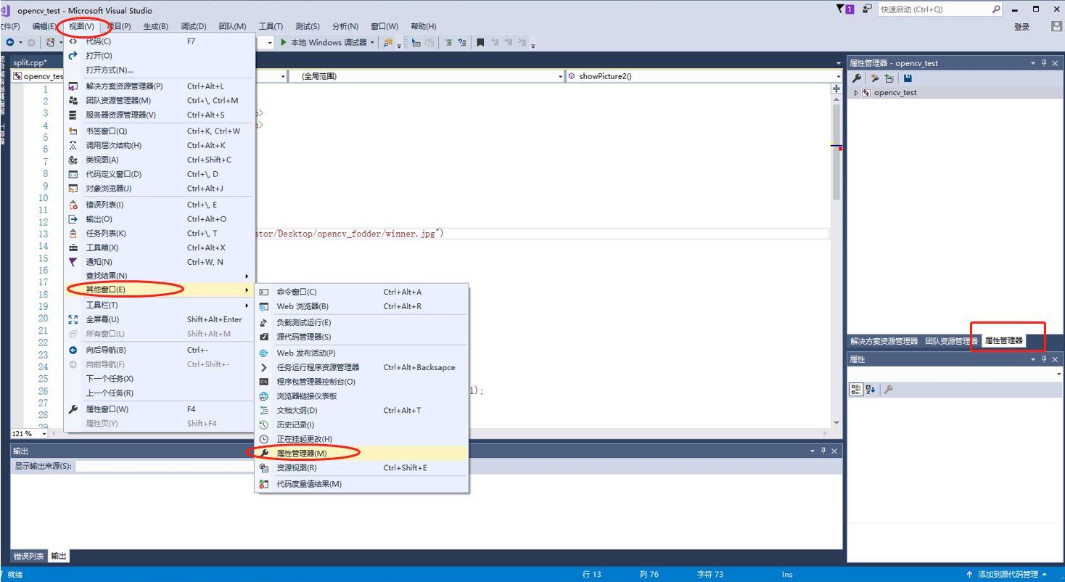Image resolution: width=1065 pixels, height=582 pixels.
Task: Pin the 属性管理器 panel
Action: coord(1044,63)
